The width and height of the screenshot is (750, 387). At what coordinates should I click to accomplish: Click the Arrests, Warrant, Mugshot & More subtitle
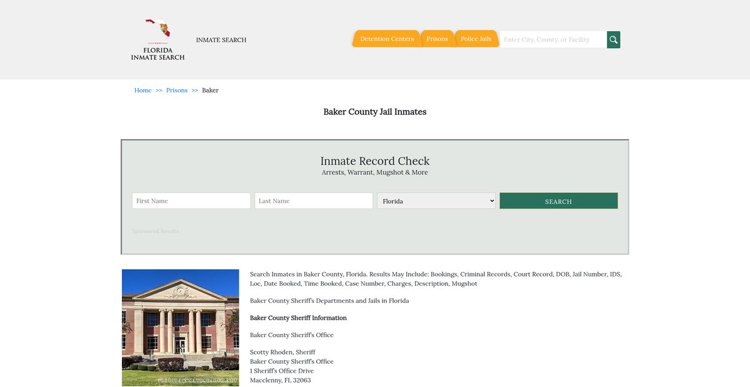tap(375, 172)
